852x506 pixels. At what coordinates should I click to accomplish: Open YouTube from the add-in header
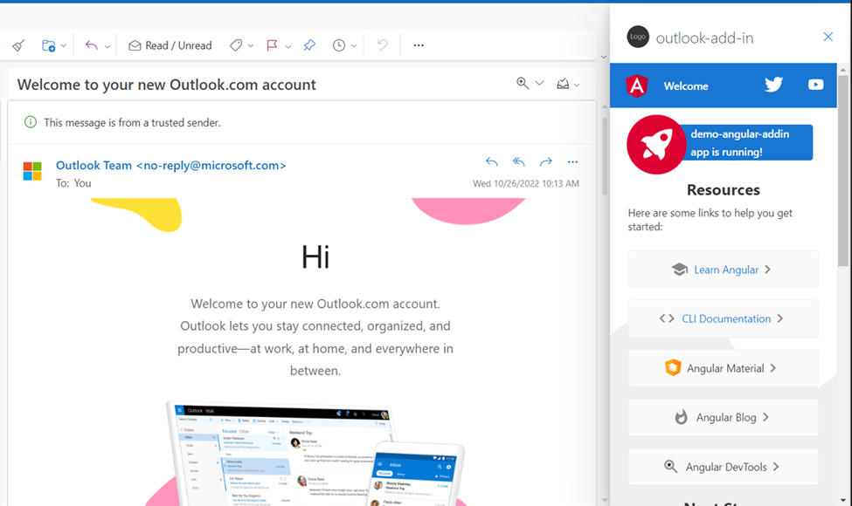click(x=814, y=85)
